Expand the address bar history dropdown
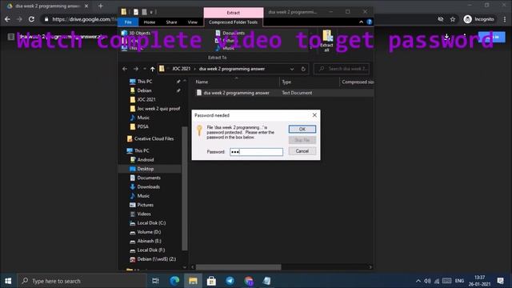The image size is (512, 288). [292, 69]
